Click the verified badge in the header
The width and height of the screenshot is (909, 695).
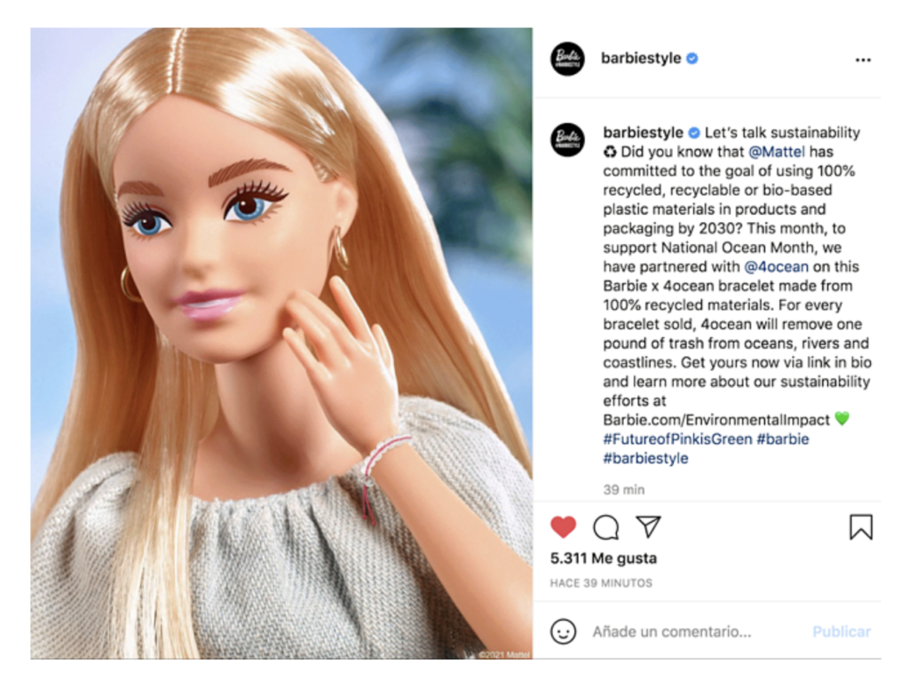coord(692,59)
